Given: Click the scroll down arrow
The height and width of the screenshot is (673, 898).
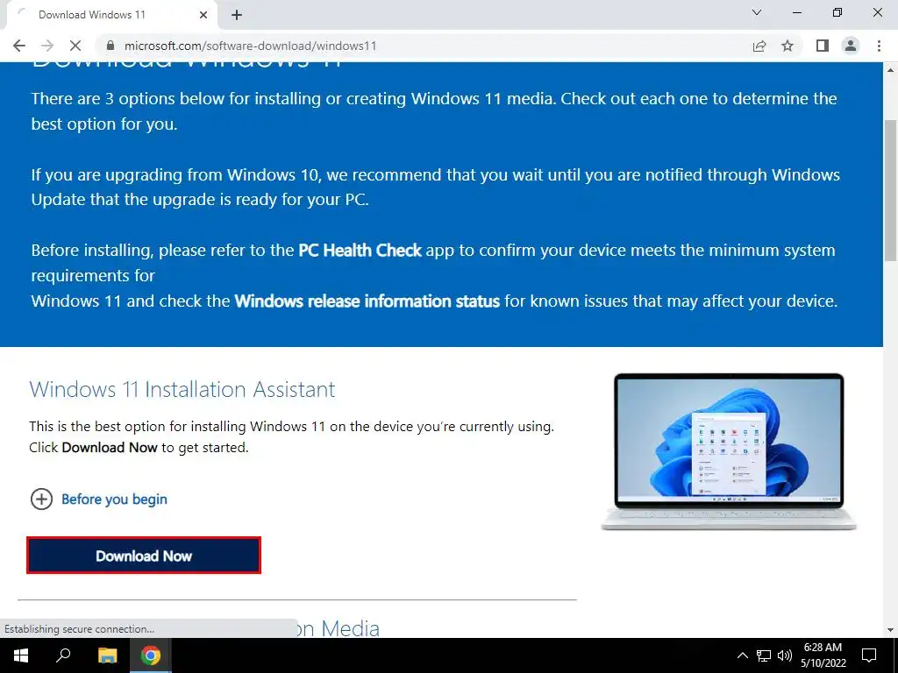Looking at the screenshot, I should 891,630.
